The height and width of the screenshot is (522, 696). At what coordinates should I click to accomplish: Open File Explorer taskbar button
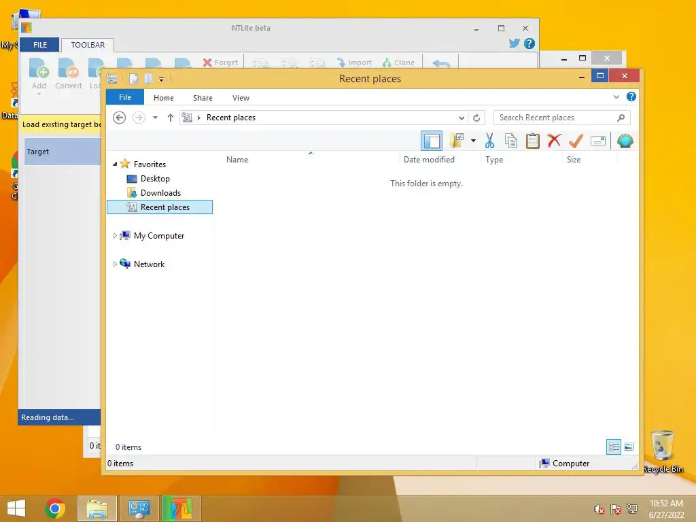click(97, 508)
